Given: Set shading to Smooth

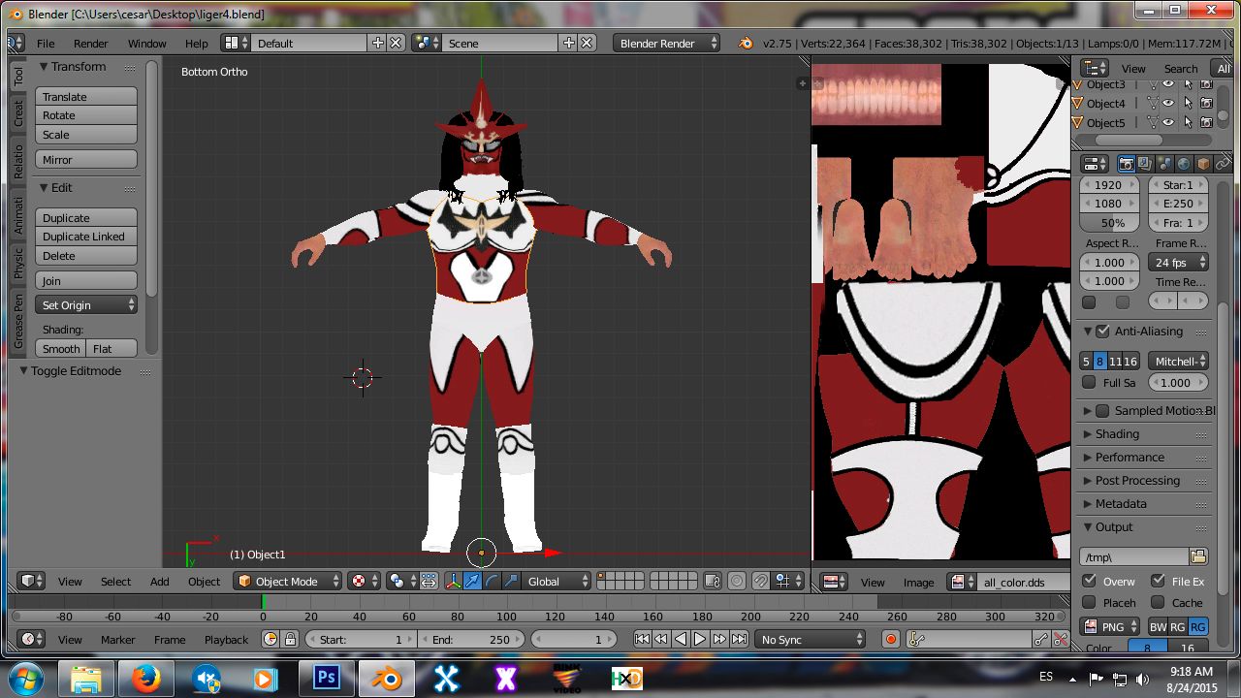Looking at the screenshot, I should (61, 348).
